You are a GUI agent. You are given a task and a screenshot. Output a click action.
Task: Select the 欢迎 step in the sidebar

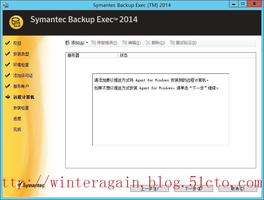pyautogui.click(x=17, y=43)
